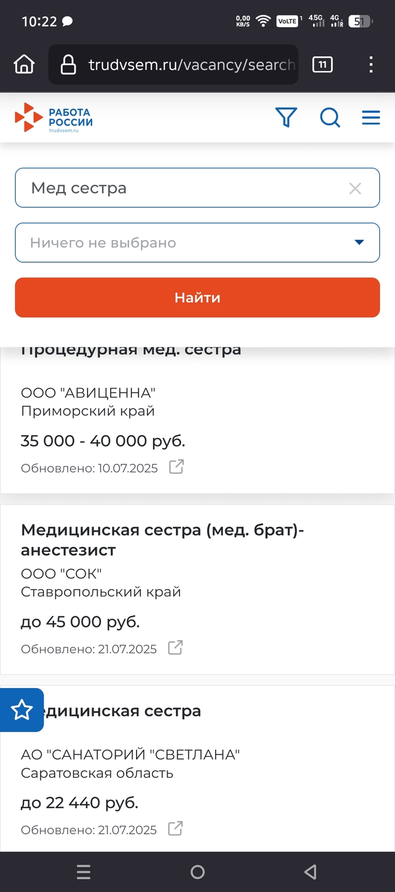This screenshot has height=892, width=395.
Task: Tap the Android home circle button
Action: coord(197,872)
